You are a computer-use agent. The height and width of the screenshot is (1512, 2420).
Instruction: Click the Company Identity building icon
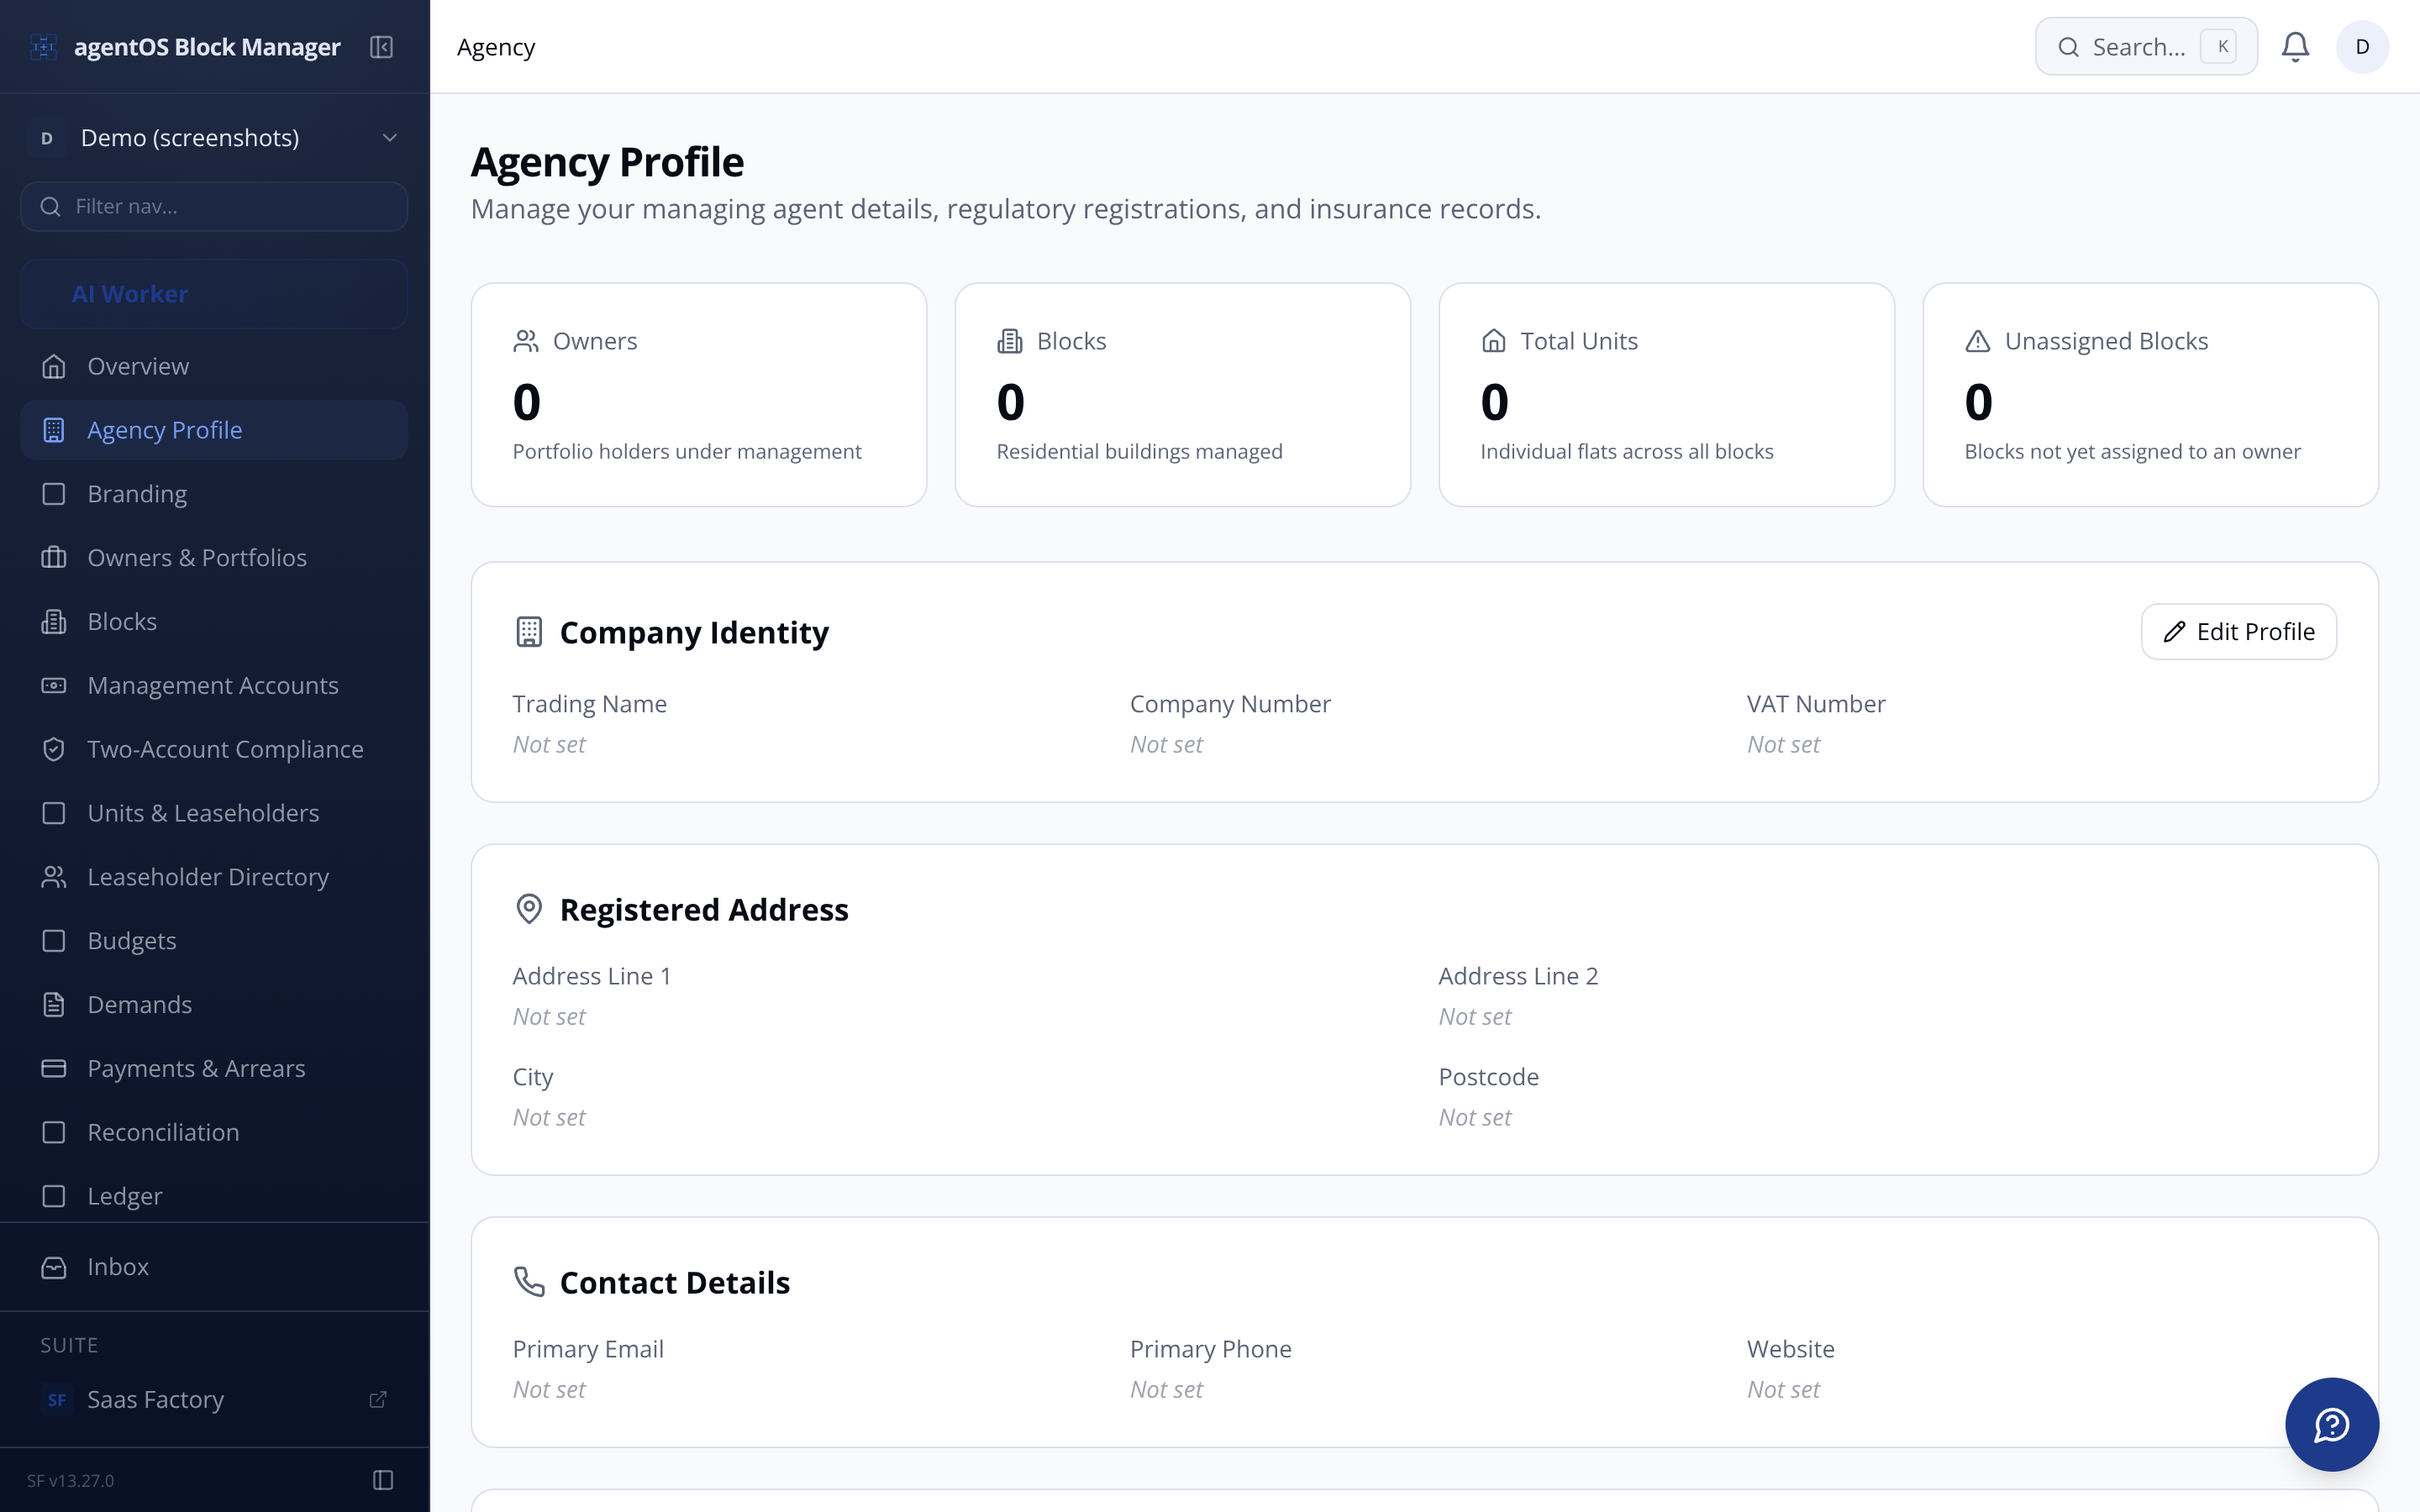click(x=529, y=632)
